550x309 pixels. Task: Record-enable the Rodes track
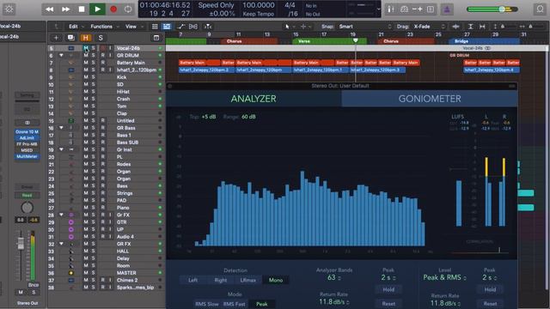tap(103, 164)
